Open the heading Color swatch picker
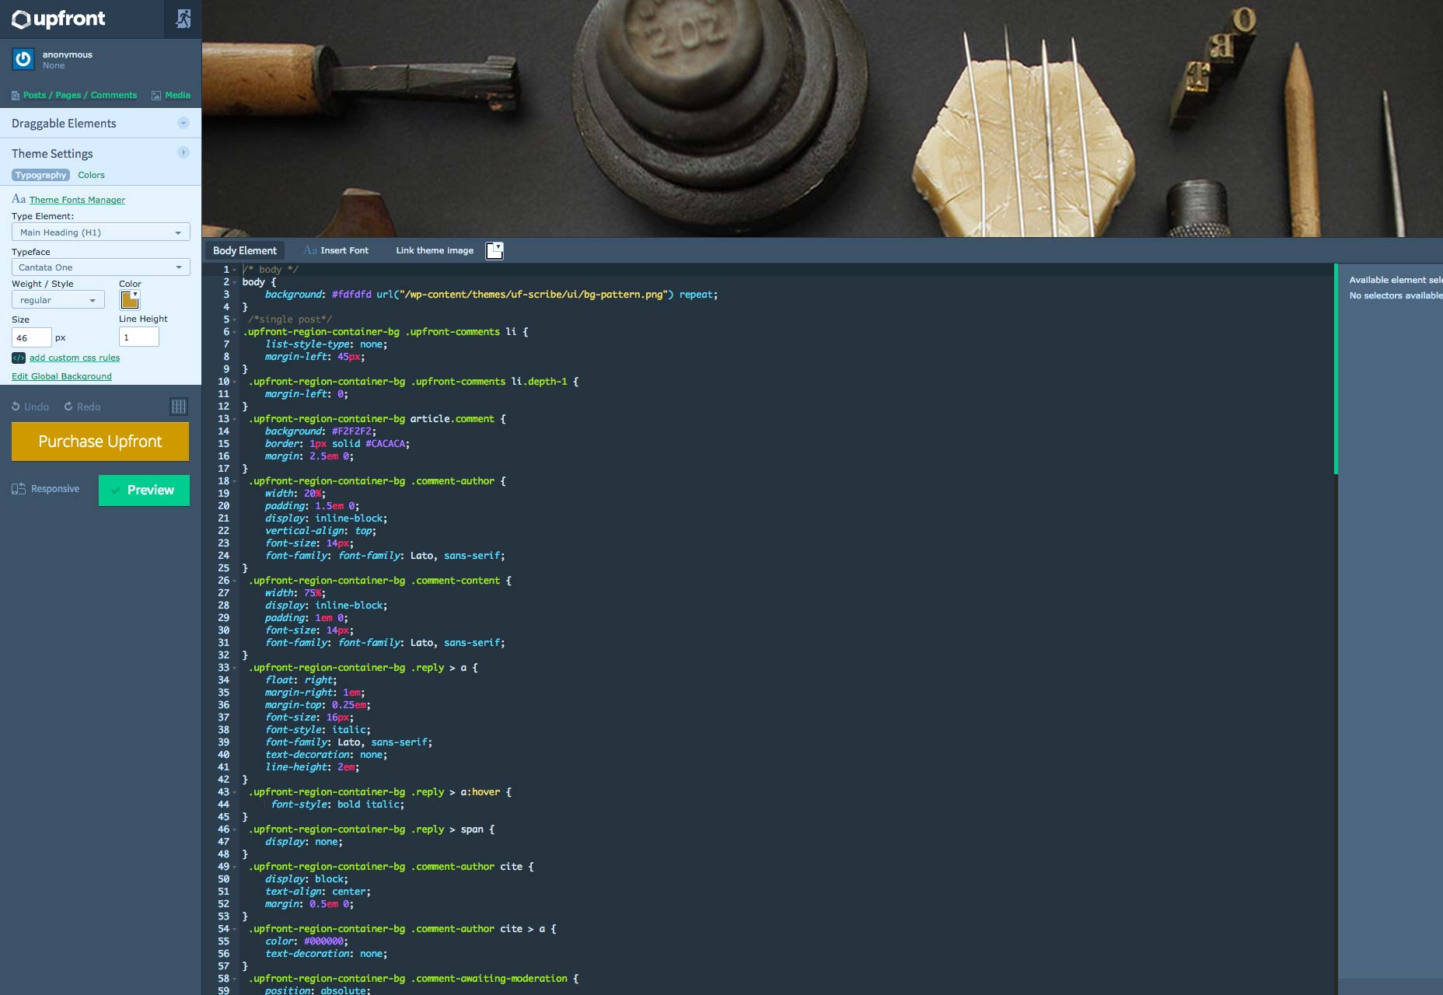The height and width of the screenshot is (995, 1443). point(130,300)
